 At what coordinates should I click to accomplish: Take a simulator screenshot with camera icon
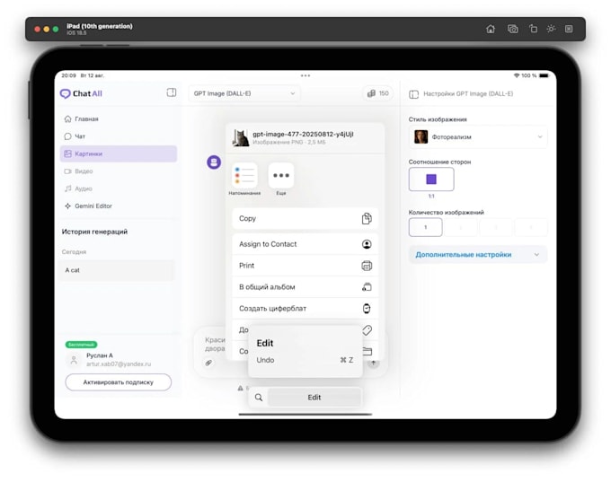tap(512, 29)
